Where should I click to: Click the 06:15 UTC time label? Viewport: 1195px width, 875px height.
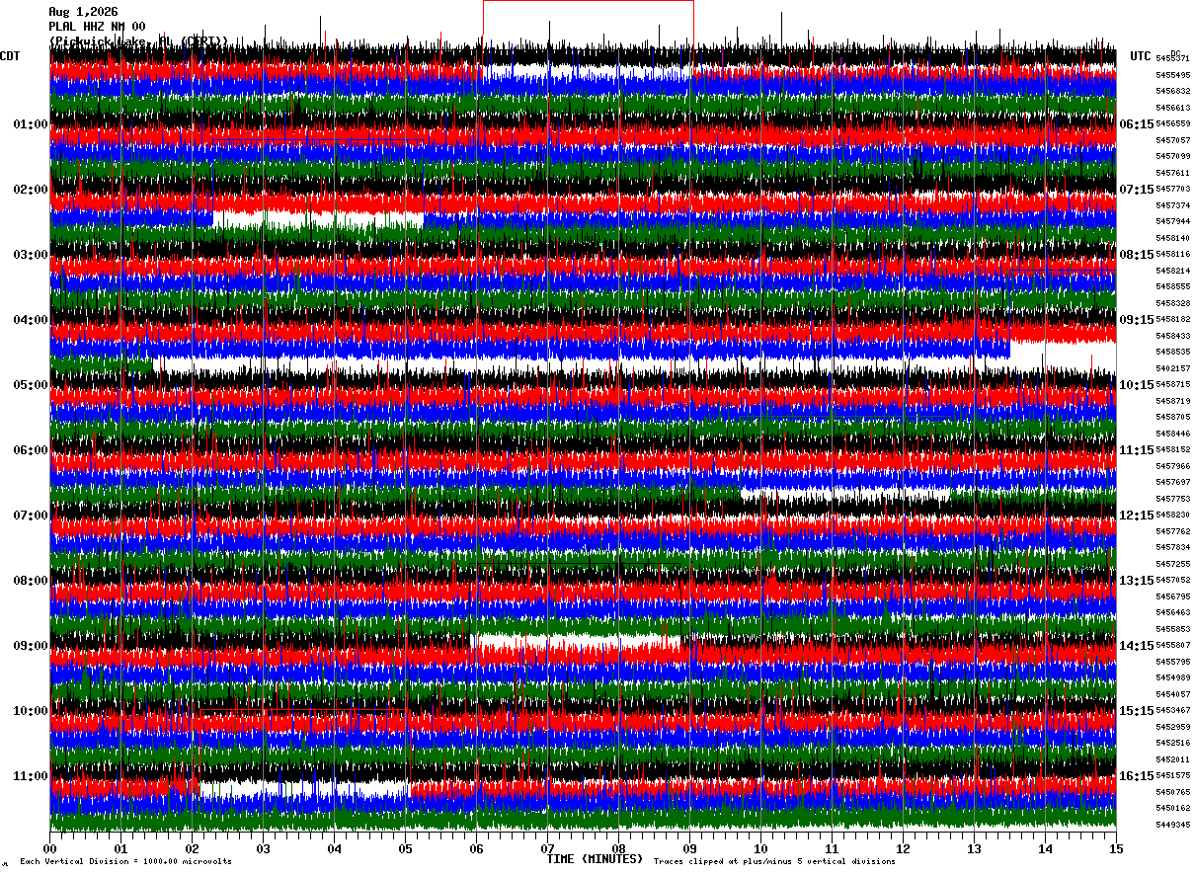click(1136, 124)
